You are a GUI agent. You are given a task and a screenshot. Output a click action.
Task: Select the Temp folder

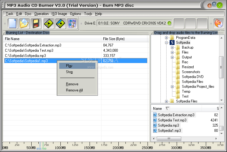[186, 91]
